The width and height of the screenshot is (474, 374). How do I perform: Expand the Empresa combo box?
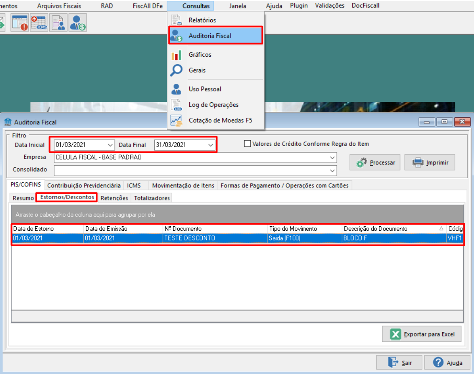tap(332, 157)
